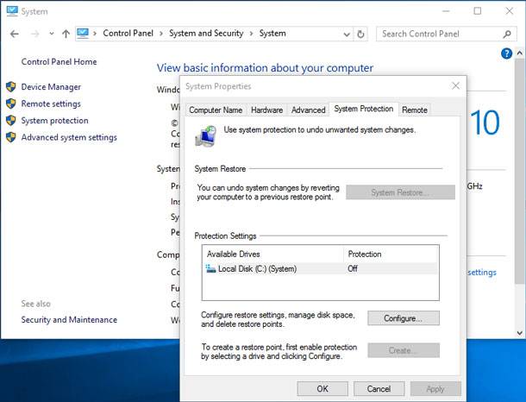
Task: Focus the Search Control Panel field
Action: (x=446, y=34)
